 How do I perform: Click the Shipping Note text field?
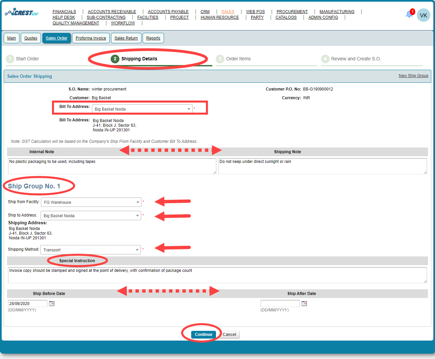(x=322, y=166)
